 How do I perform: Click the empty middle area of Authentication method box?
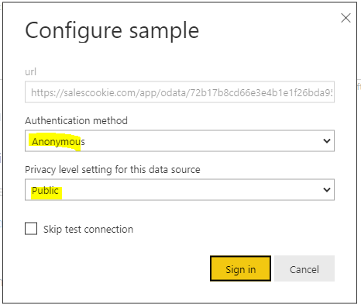pyautogui.click(x=201, y=141)
